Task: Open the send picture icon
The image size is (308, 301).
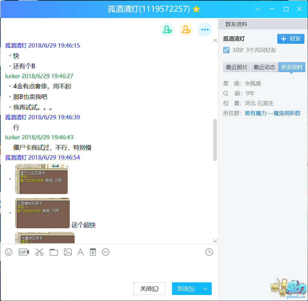Action: (x=68, y=252)
